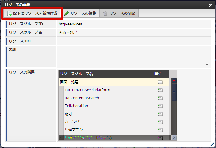The image size is (216, 148).
Task: Open icon for 共通マスタ row
Action: 160,130
